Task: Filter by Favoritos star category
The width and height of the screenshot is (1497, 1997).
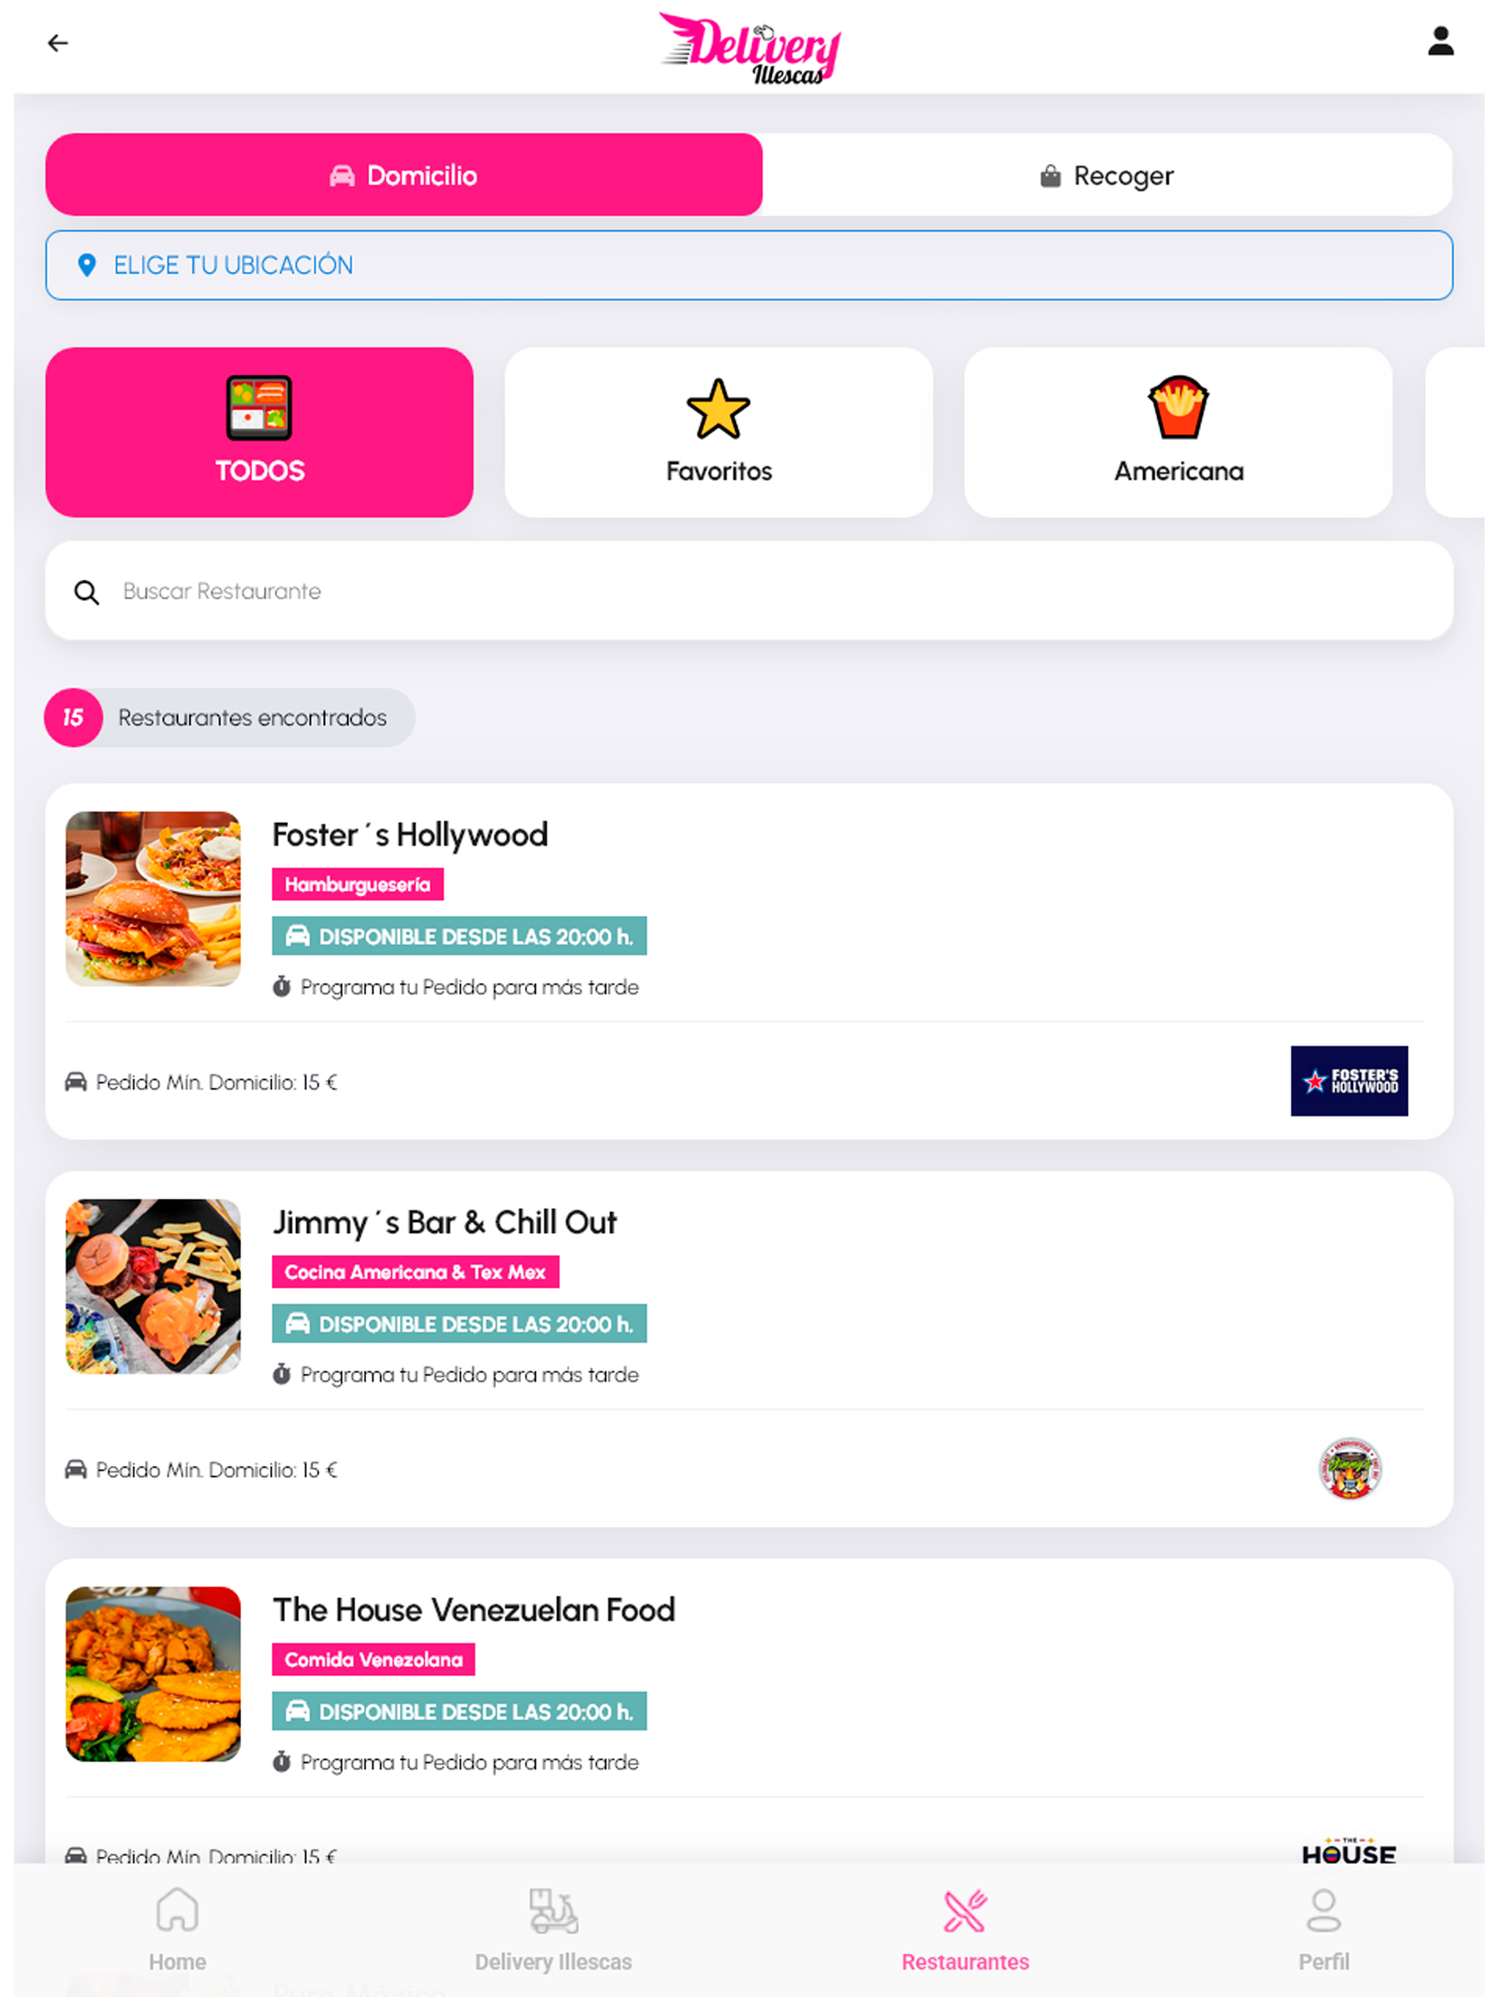Action: click(719, 431)
